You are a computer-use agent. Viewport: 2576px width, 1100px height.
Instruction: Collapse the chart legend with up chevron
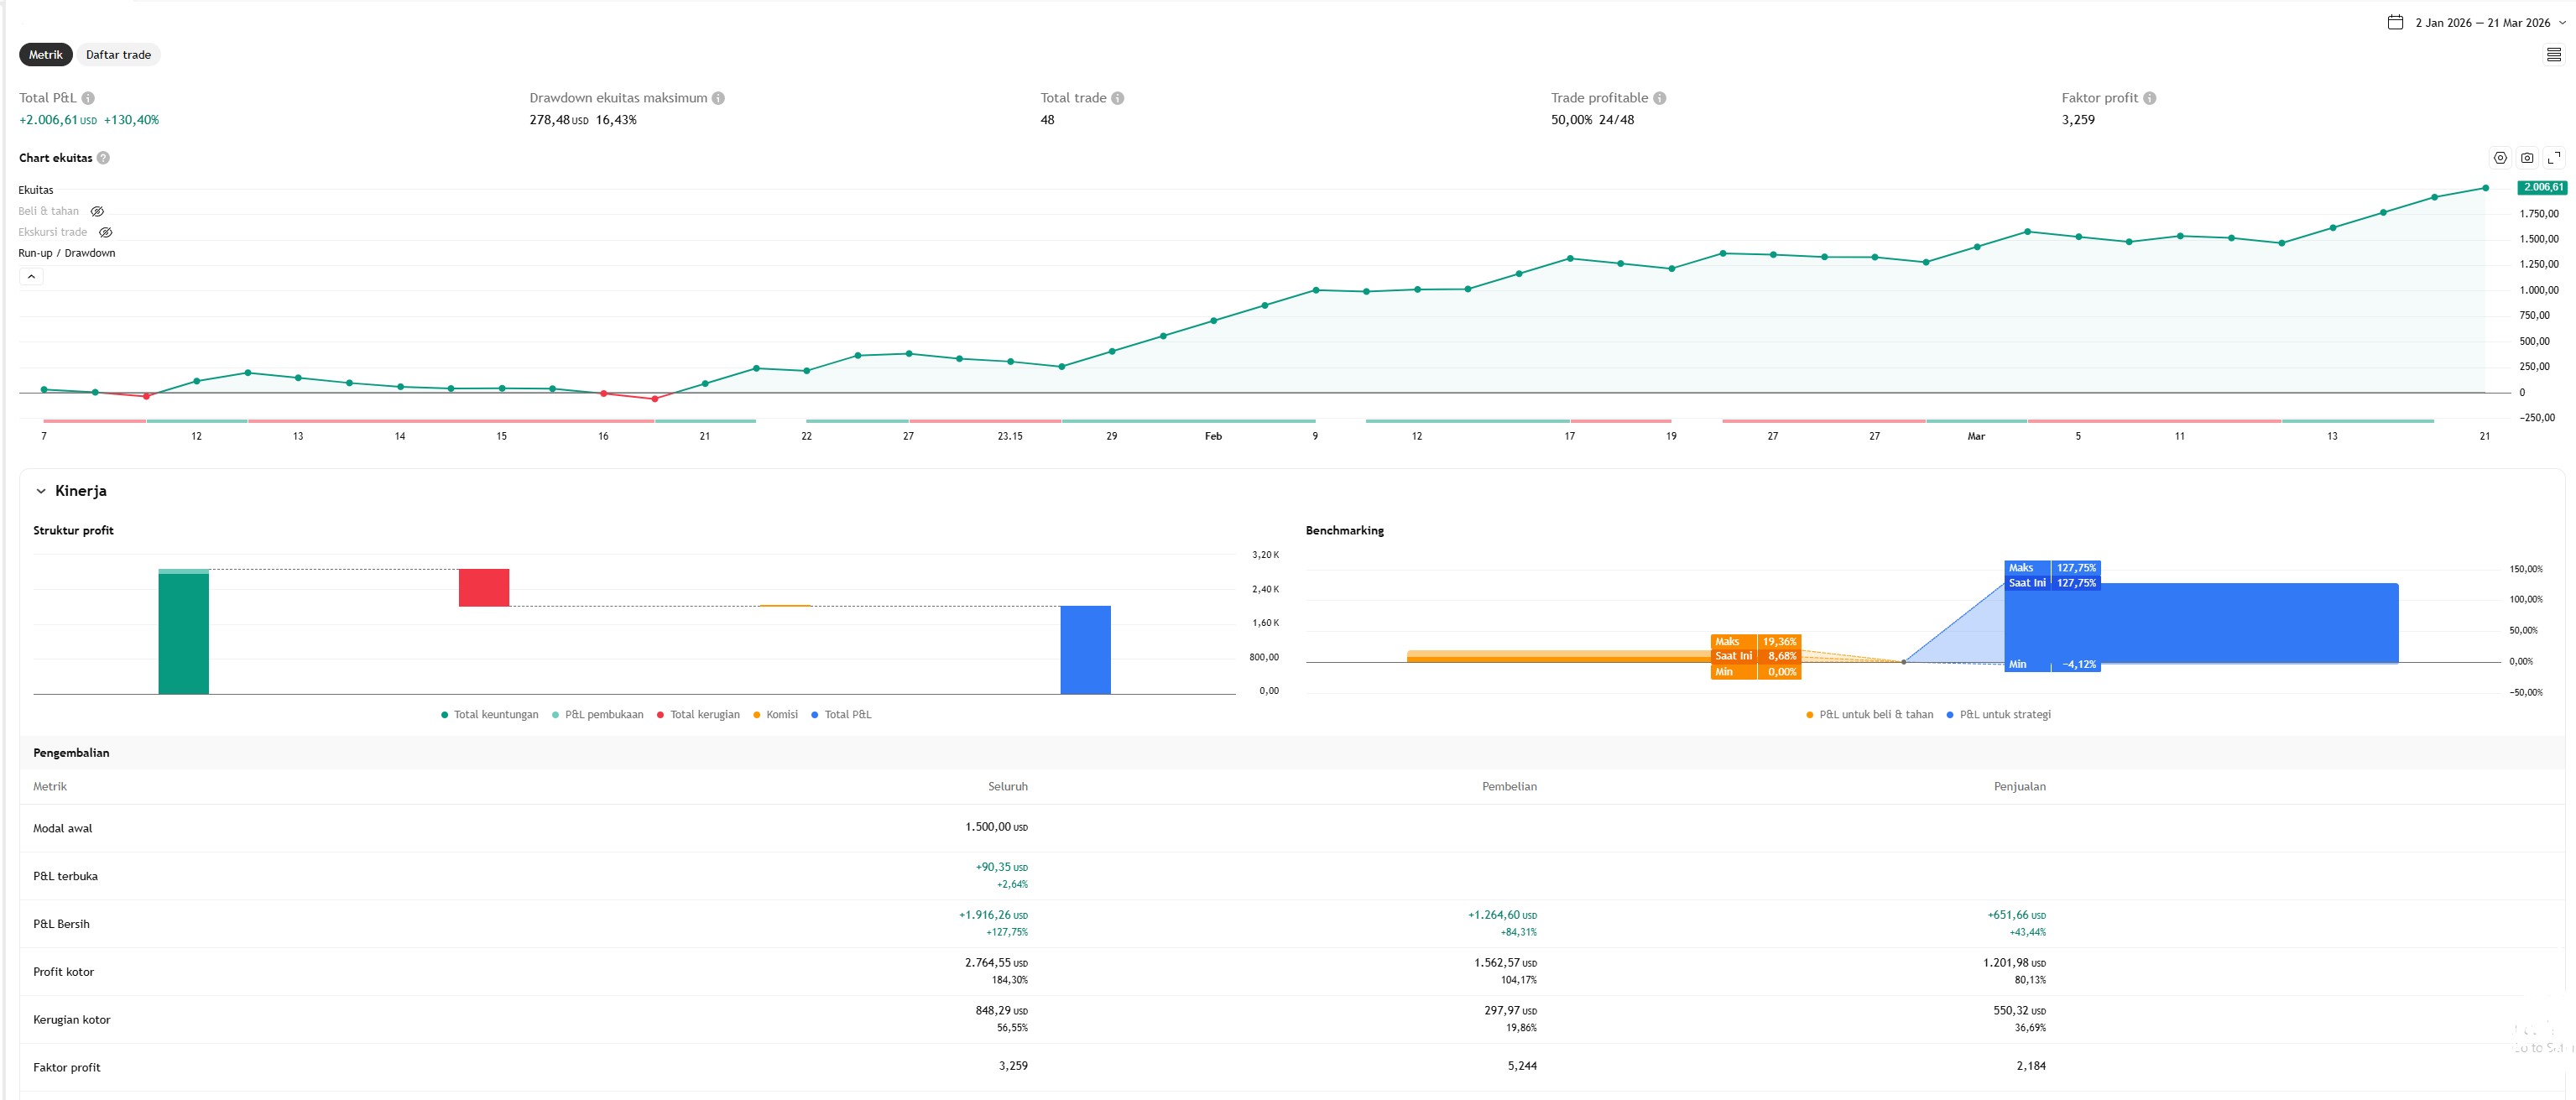point(31,276)
